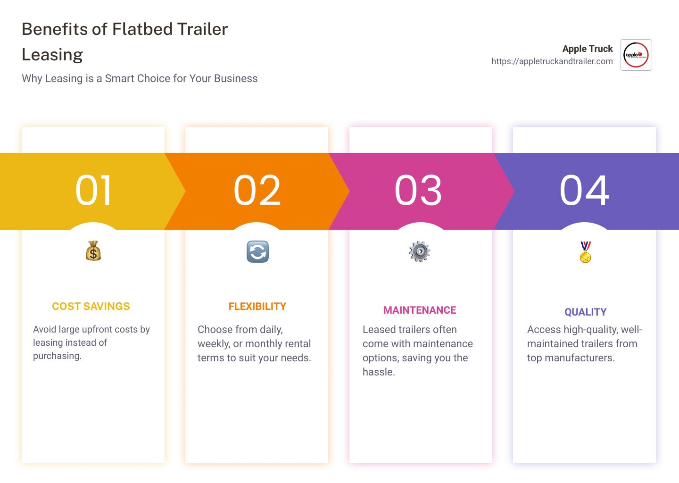The image size is (679, 483).
Task: Click the Benefits of Flatbed Trailer Leasing title
Action: [124, 42]
